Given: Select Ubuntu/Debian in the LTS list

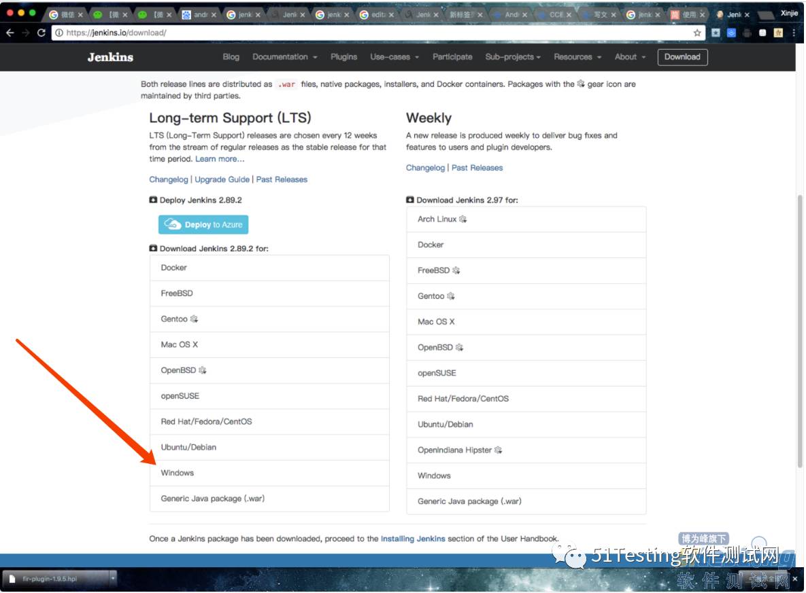Looking at the screenshot, I should [x=269, y=447].
